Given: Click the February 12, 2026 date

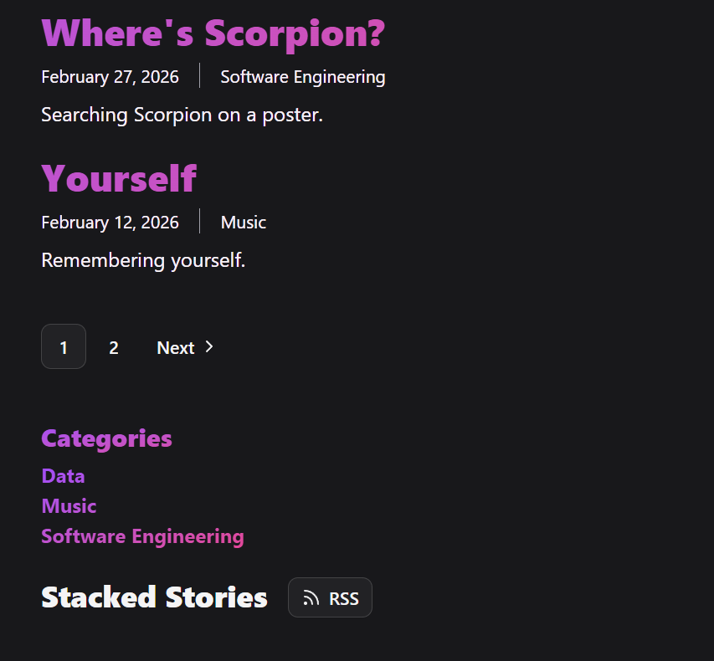Looking at the screenshot, I should point(110,223).
